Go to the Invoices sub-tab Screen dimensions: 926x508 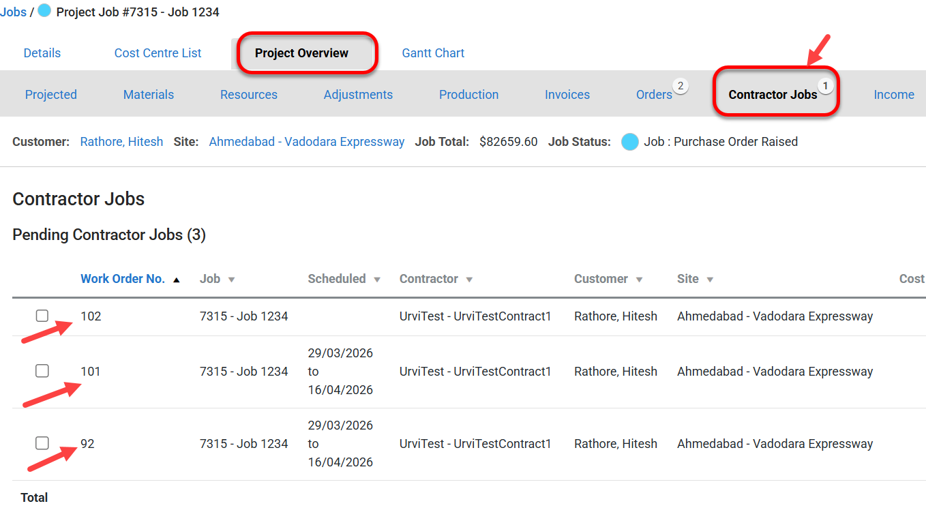[567, 95]
